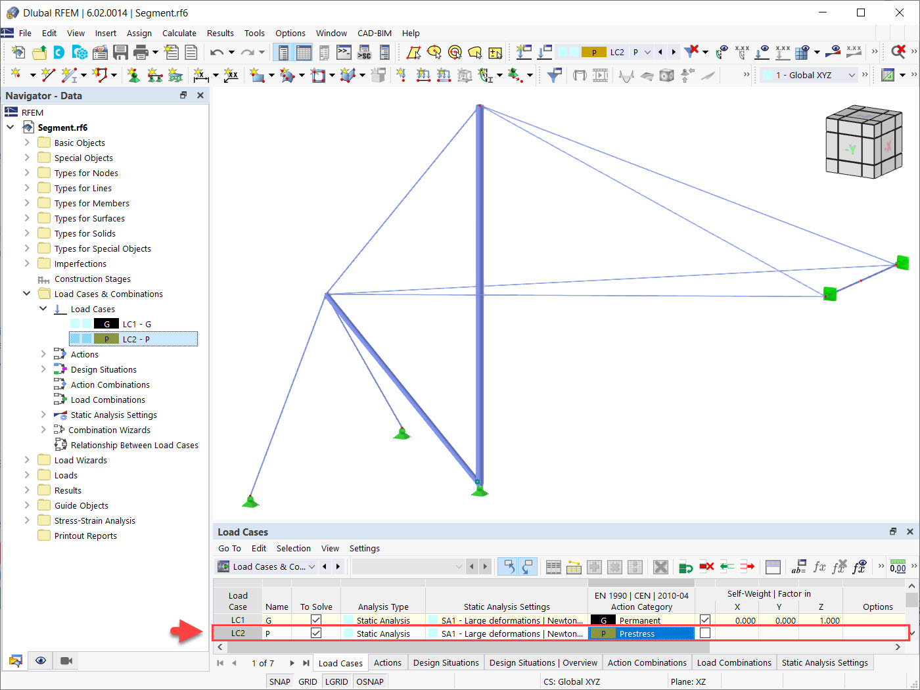Viewport: 920px width, 690px height.
Task: Undo the last action
Action: [x=217, y=53]
